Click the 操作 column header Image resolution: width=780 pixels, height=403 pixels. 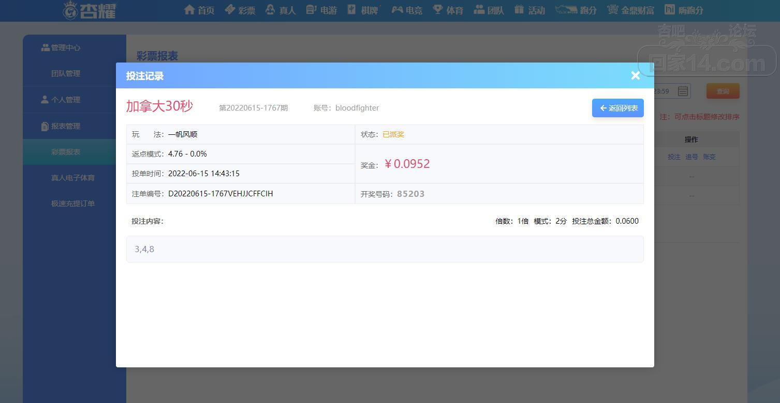691,139
